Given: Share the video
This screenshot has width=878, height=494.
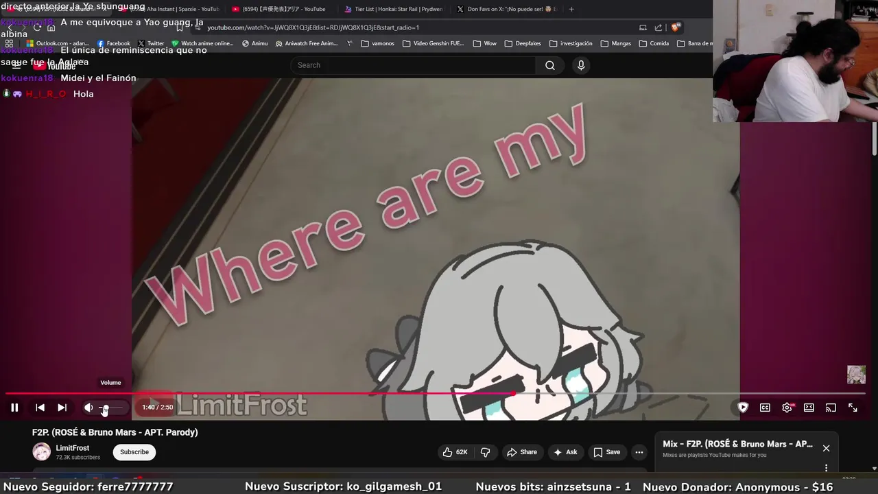Looking at the screenshot, I should pyautogui.click(x=521, y=452).
